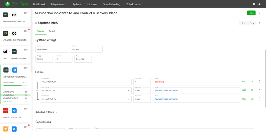
Task: Toggle obm_causecode_to_snow integration switch
Action: [x=26, y=50]
